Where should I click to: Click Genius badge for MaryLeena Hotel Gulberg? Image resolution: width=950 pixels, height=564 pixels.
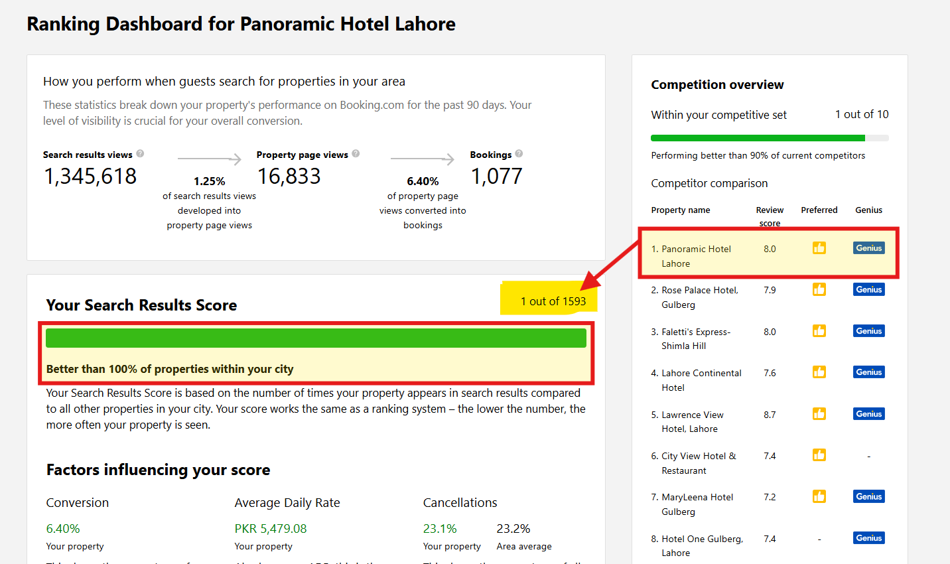click(868, 496)
